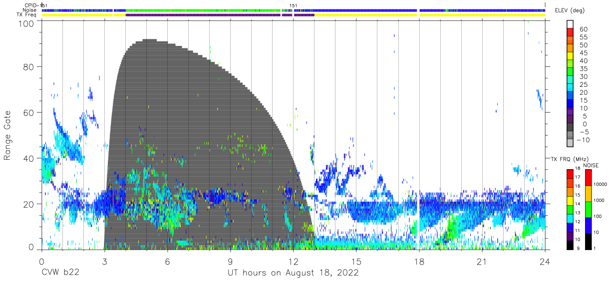
Task: Select the green ELEV swatch between 30 and 35
Action: coord(570,72)
